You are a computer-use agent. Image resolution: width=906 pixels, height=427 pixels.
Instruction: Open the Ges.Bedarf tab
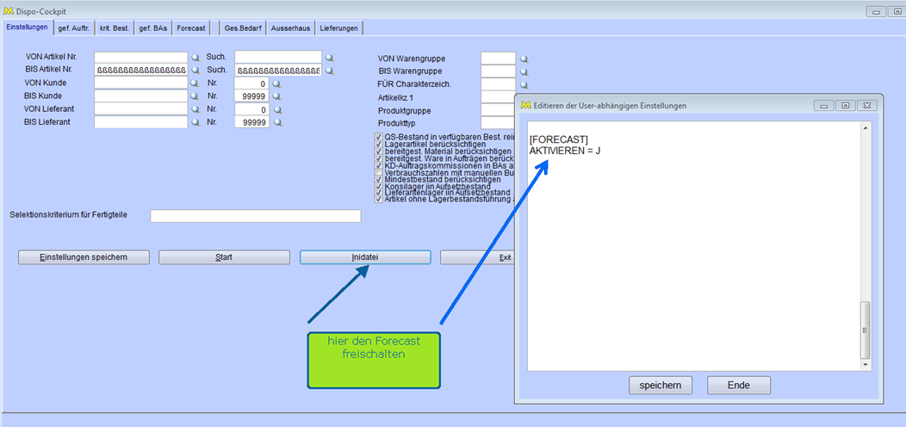(243, 28)
